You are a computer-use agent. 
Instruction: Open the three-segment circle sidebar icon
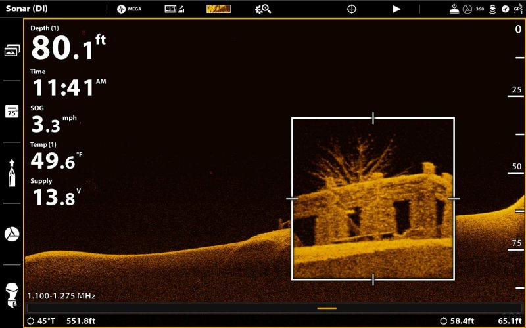coord(12,234)
